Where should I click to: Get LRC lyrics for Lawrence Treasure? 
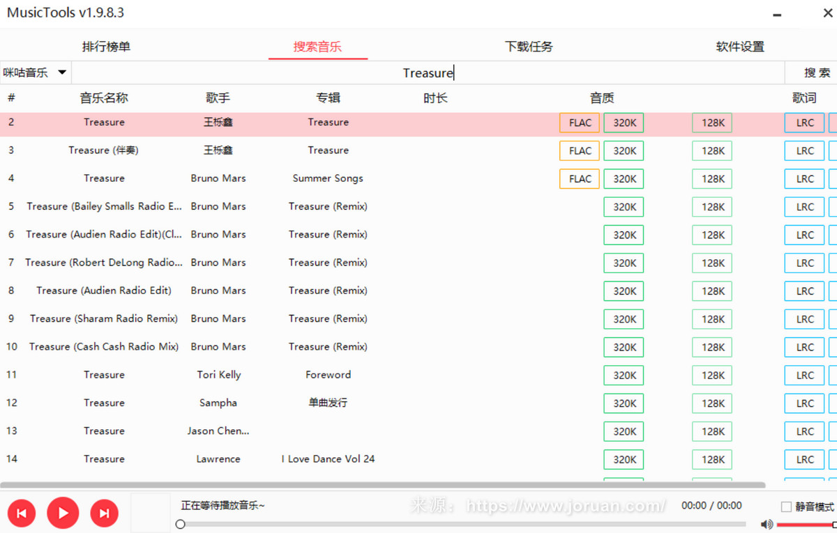[804, 460]
